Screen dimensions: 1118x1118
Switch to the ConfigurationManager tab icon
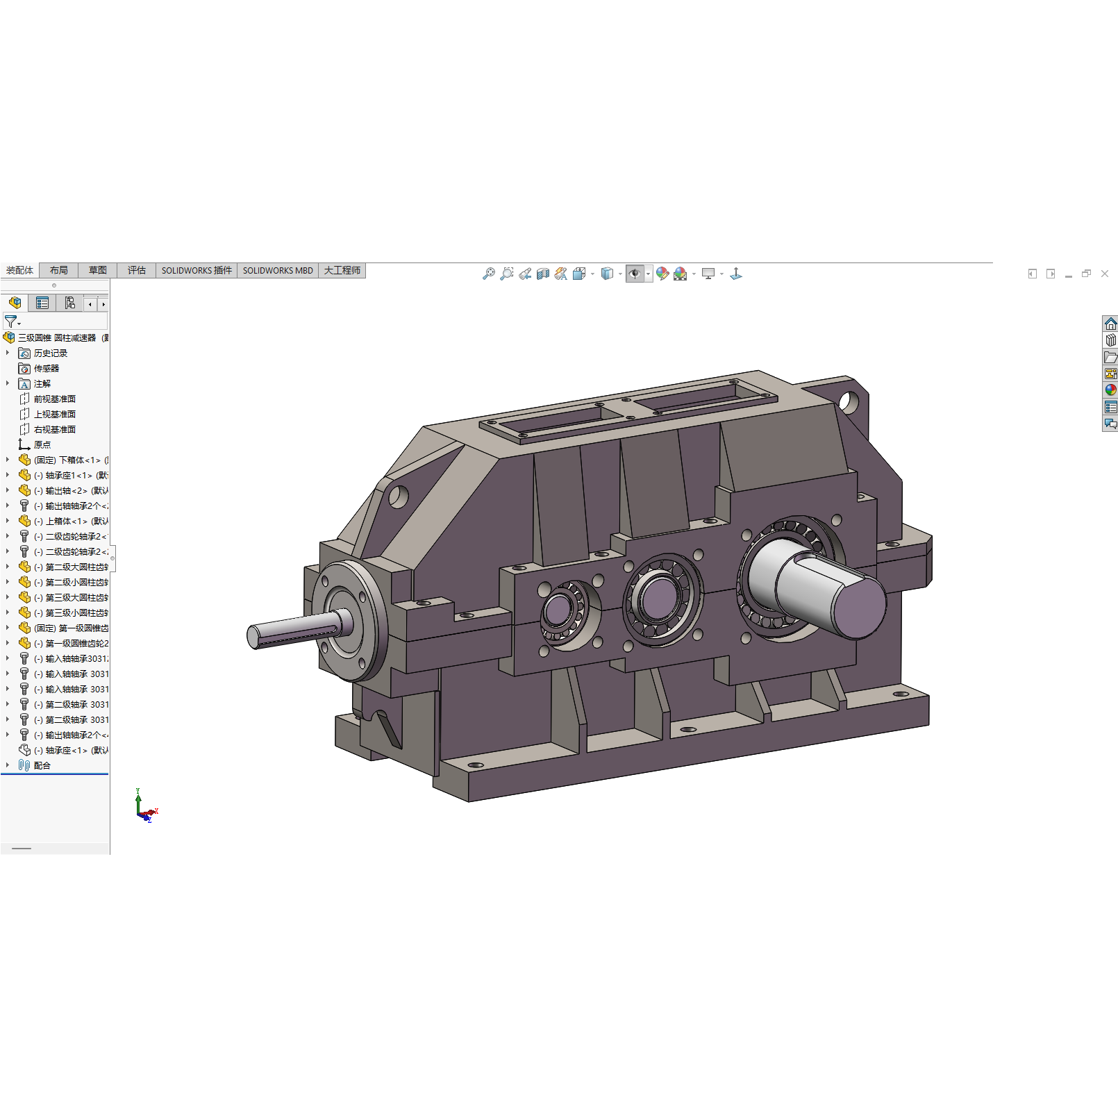(69, 303)
